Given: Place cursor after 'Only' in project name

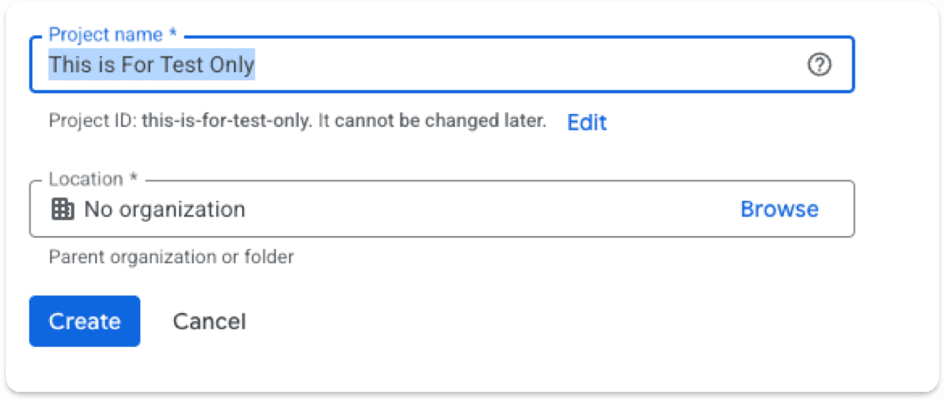Looking at the screenshot, I should click(256, 65).
